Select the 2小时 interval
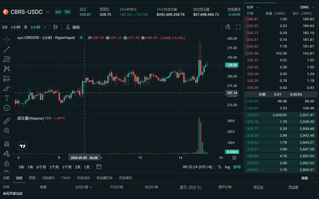 tap(35, 27)
